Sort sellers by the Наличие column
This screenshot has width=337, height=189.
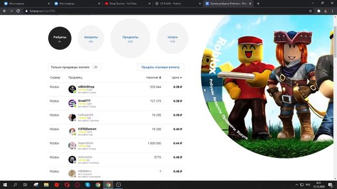153,78
